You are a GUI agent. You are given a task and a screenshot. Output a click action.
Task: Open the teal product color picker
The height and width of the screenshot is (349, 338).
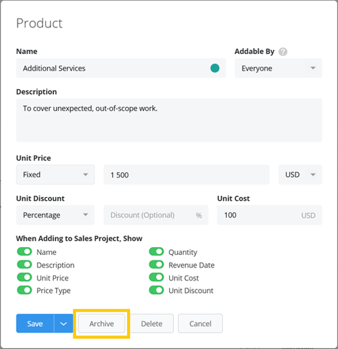tap(215, 68)
